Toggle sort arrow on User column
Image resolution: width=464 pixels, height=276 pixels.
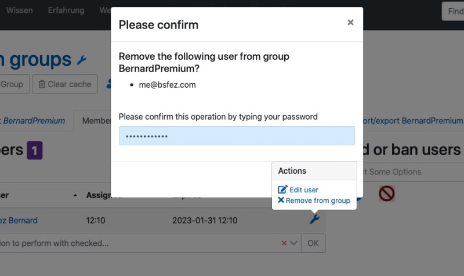pyautogui.click(x=75, y=195)
